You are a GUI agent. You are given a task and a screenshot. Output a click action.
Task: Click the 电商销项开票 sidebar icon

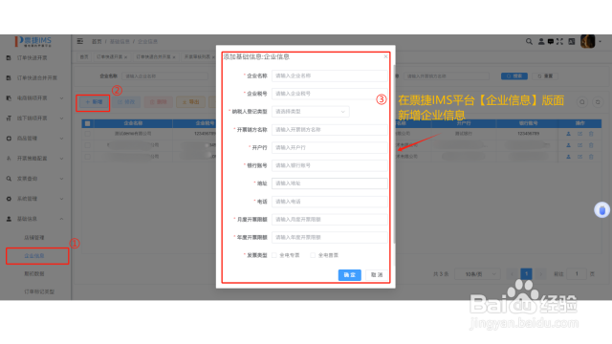pyautogui.click(x=9, y=97)
